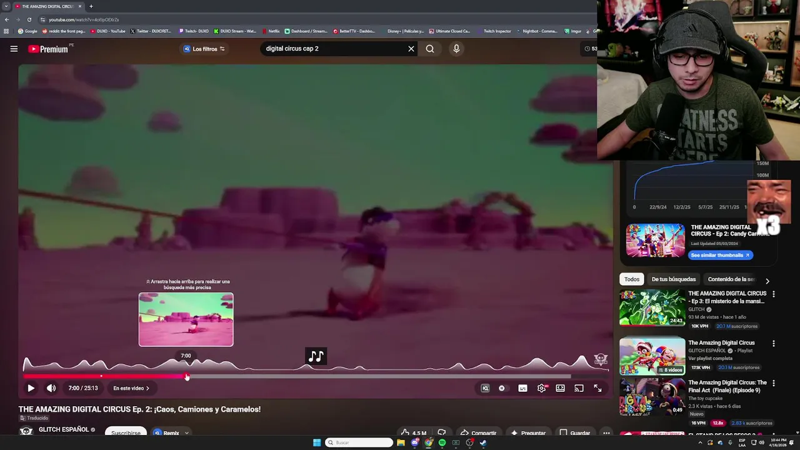Open 'Los filtros' extension filter options
Image resolution: width=800 pixels, height=450 pixels.
pyautogui.click(x=204, y=49)
